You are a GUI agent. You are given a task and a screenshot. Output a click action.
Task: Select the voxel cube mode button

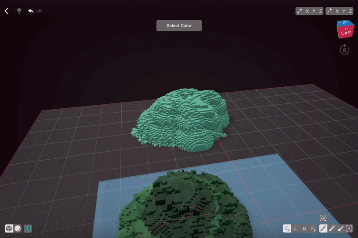(9, 229)
